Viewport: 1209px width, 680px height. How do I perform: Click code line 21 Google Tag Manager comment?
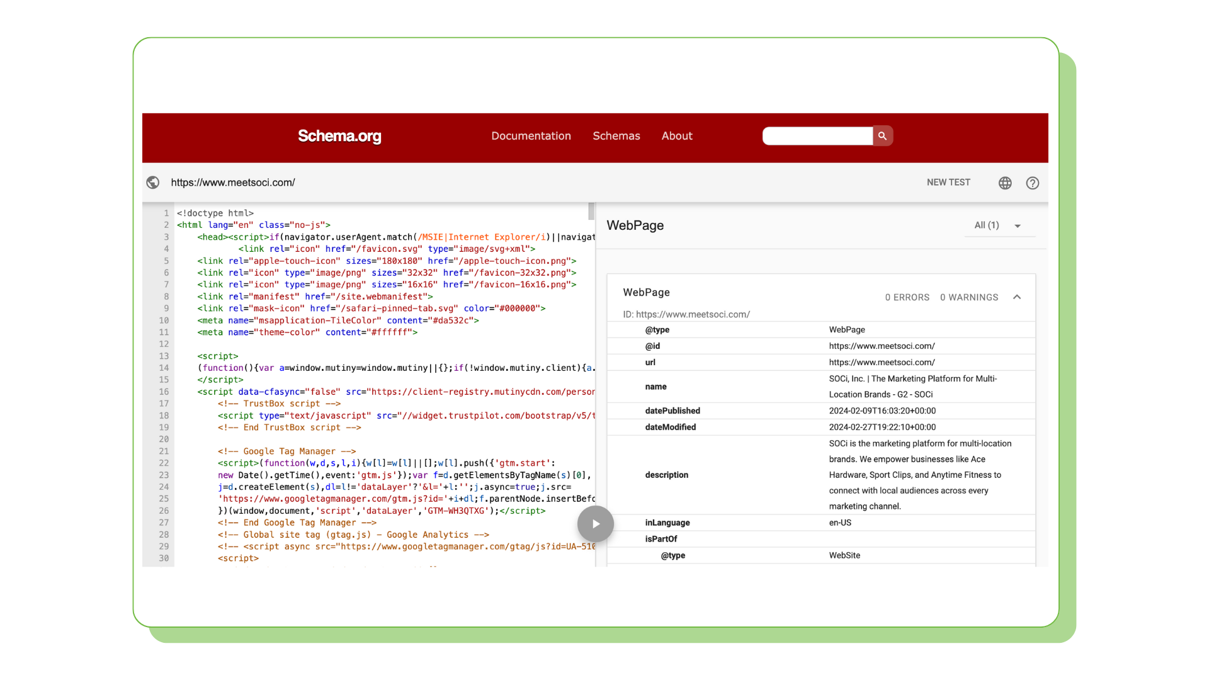287,451
